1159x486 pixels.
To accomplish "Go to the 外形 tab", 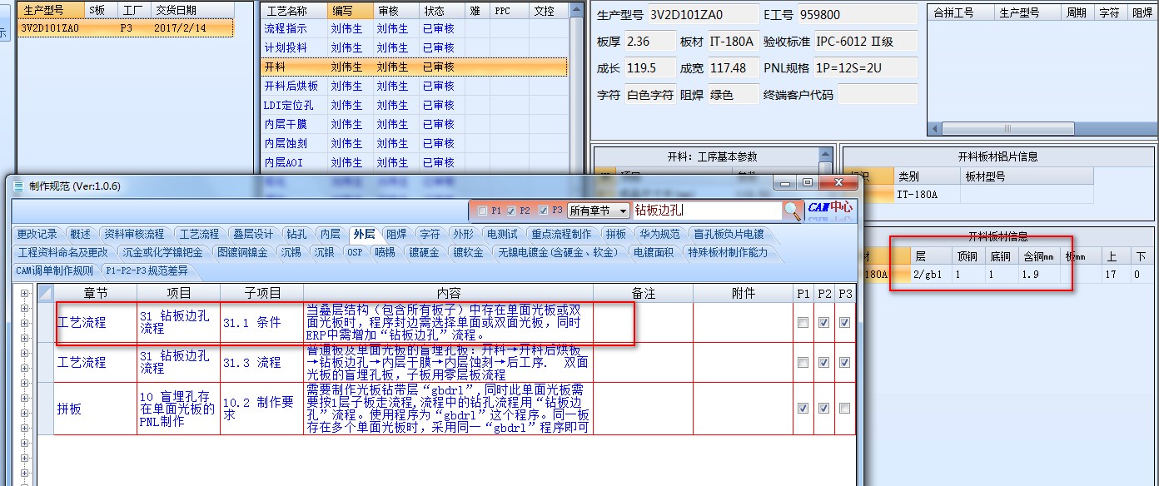I will (463, 235).
